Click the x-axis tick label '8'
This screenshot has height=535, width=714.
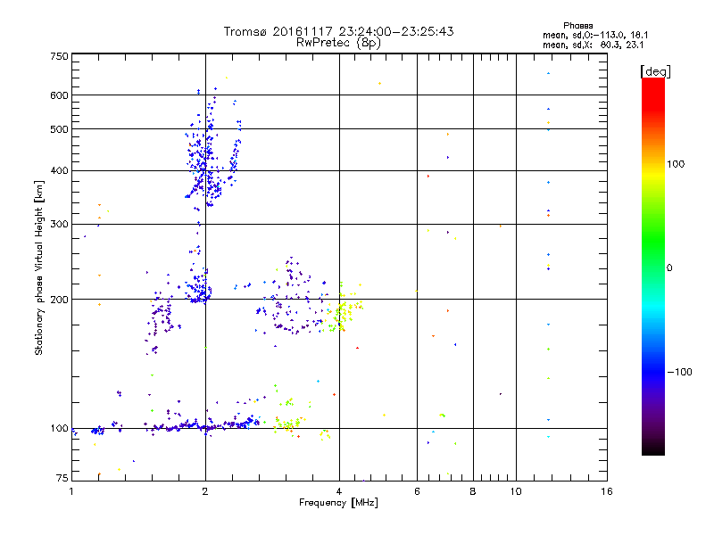[x=473, y=491]
